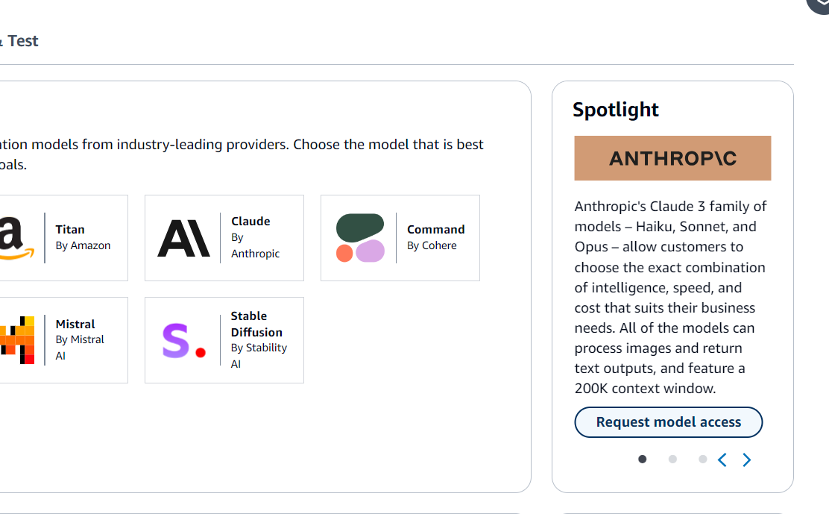Choose the Titan model name label
The image size is (829, 514).
[70, 230]
